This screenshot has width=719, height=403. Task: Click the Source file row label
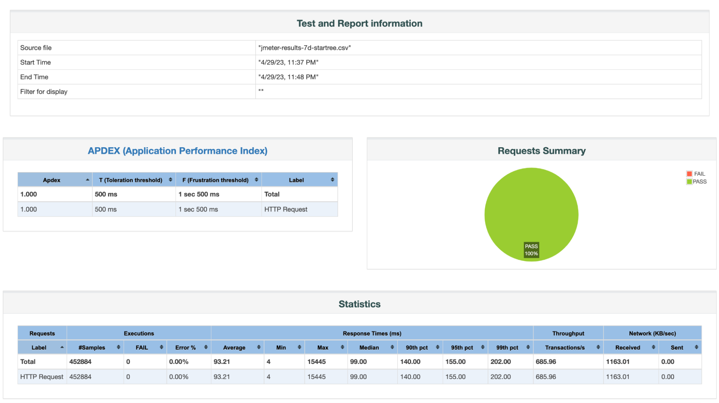tap(36, 48)
